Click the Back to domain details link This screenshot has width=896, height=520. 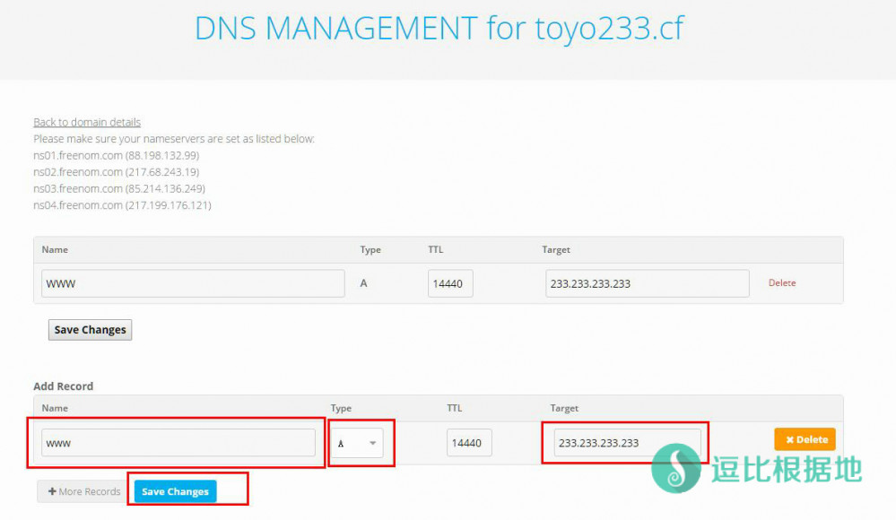[x=87, y=122]
